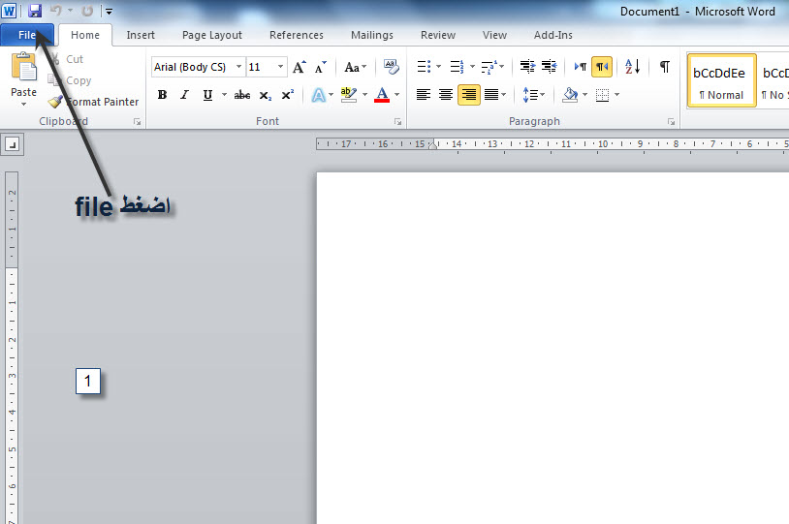Toggle Show/Hide paragraph marks
Screen dimensions: 789x524
[x=664, y=67]
